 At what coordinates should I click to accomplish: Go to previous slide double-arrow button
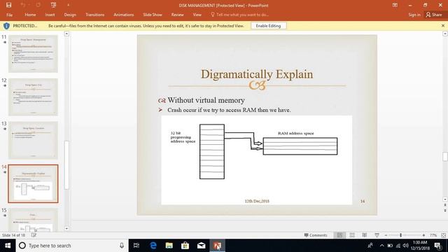[445, 205]
